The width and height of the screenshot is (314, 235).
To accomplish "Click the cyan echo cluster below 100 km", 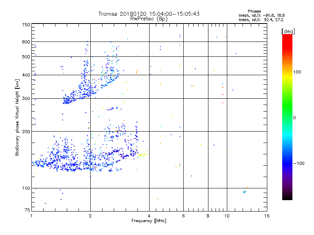I will pos(244,192).
